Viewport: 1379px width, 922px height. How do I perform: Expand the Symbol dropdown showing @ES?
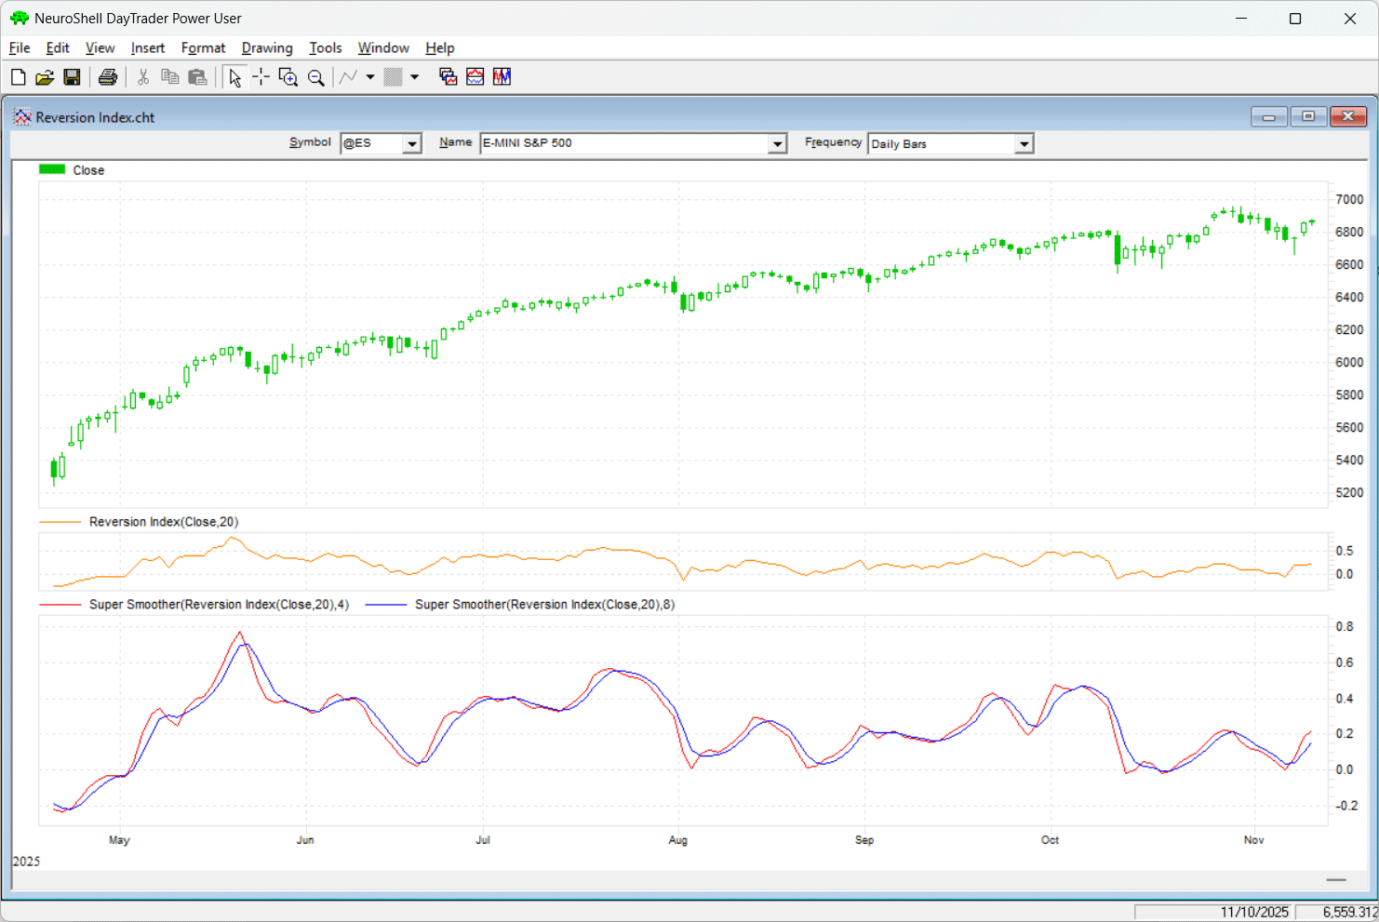click(x=411, y=143)
